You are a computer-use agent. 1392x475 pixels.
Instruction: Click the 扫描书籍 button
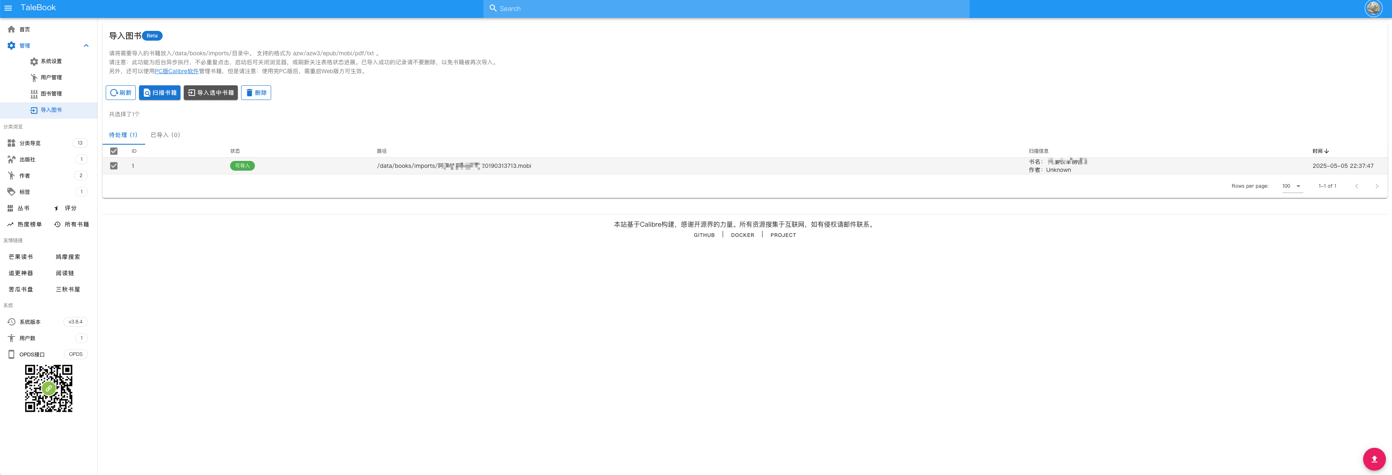[159, 93]
